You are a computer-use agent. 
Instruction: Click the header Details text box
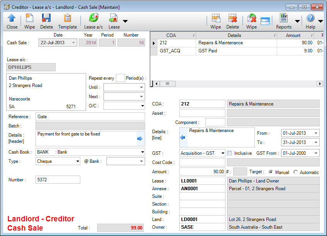click(x=86, y=139)
